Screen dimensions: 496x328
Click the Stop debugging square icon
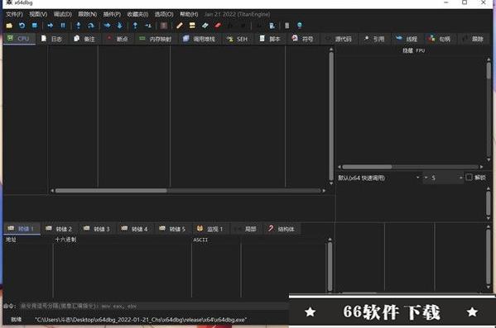click(35, 26)
